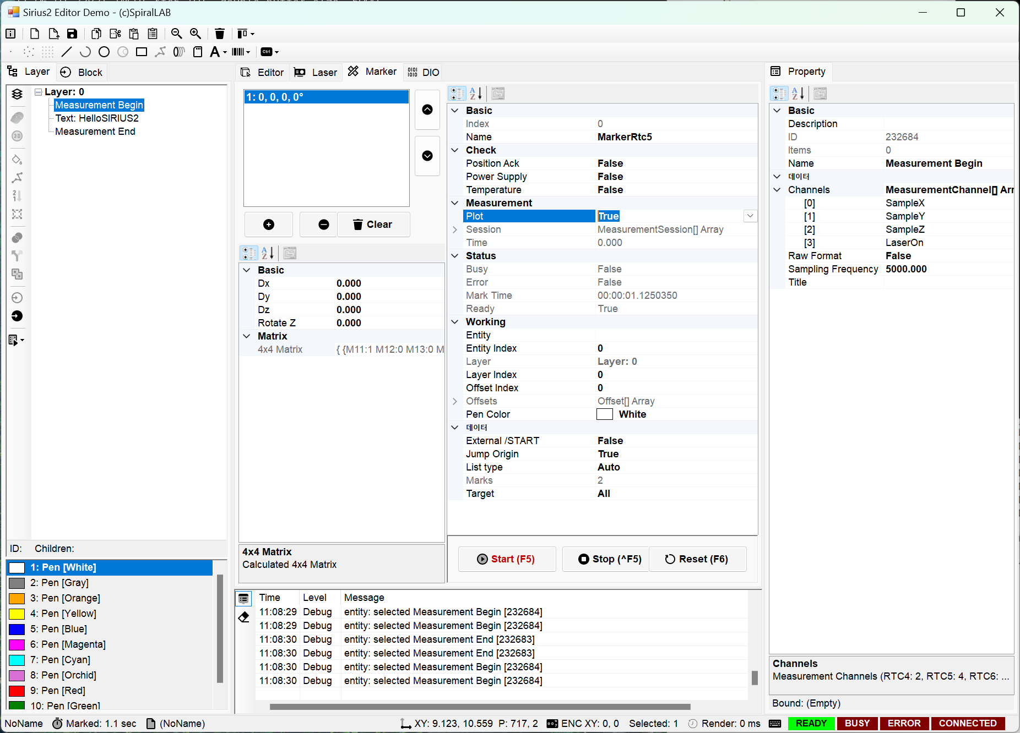
Task: Click the Start (F5) button
Action: (507, 559)
